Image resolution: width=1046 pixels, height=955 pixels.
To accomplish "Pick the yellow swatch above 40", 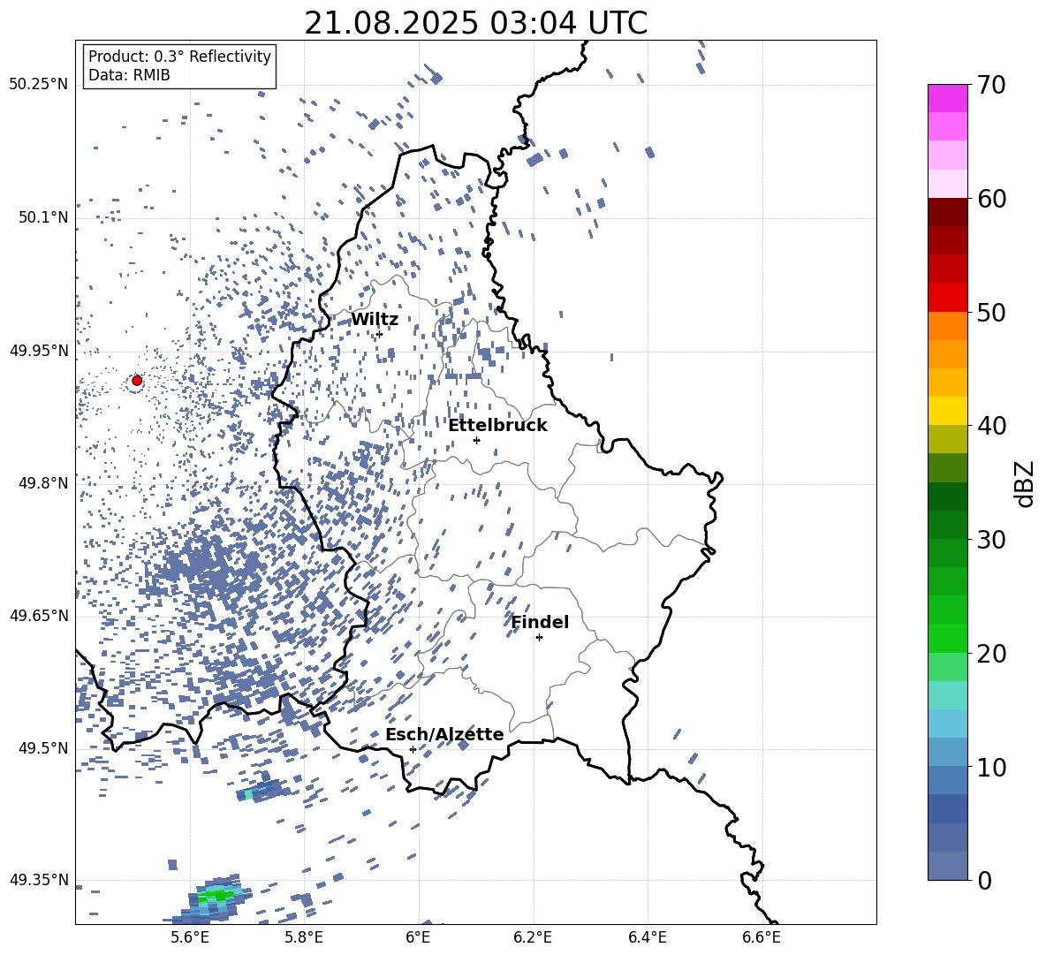I will pyautogui.click(x=947, y=411).
